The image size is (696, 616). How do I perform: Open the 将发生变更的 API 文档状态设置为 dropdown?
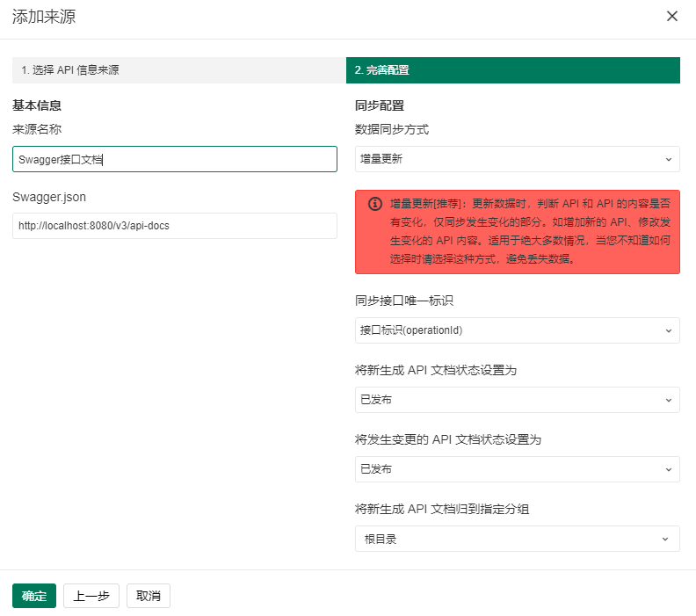(x=518, y=469)
